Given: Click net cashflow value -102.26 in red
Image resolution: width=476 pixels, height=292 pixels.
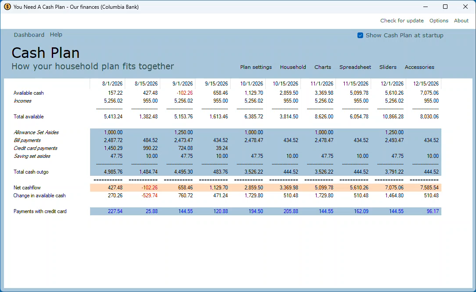Looking at the screenshot, I should (x=149, y=188).
